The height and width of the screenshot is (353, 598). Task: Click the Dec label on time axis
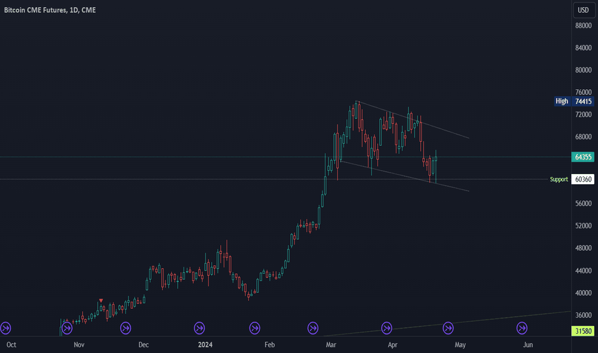coord(143,345)
